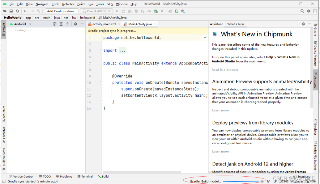Click the Forward navigation arrow
320x184 pixels.
[32, 11]
